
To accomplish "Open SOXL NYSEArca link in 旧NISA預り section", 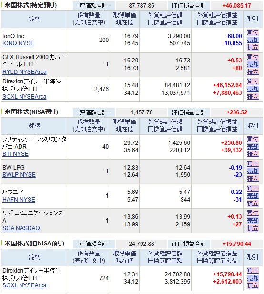I will tap(24, 285).
